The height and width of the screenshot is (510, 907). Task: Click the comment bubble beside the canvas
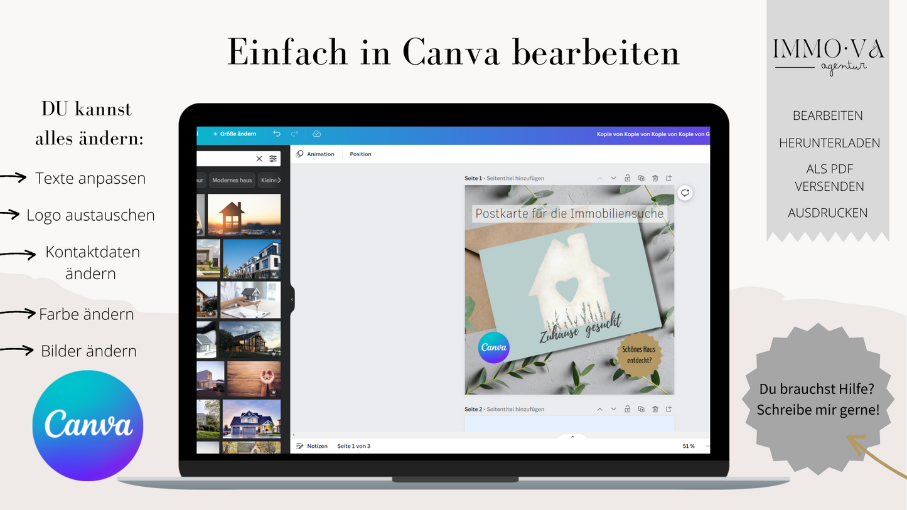[x=685, y=193]
